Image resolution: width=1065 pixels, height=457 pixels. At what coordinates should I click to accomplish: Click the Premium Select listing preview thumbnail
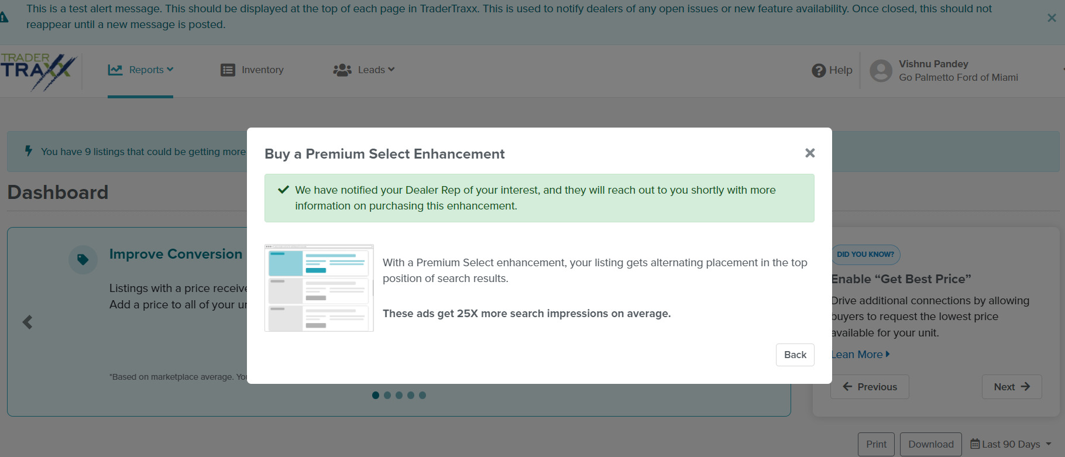point(319,288)
